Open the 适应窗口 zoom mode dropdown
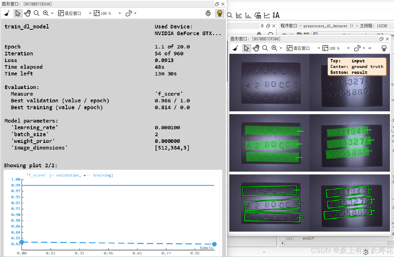The width and height of the screenshot is (394, 257). tap(90, 13)
